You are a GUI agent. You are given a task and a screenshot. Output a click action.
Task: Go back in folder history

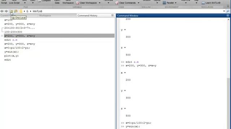point(2,11)
